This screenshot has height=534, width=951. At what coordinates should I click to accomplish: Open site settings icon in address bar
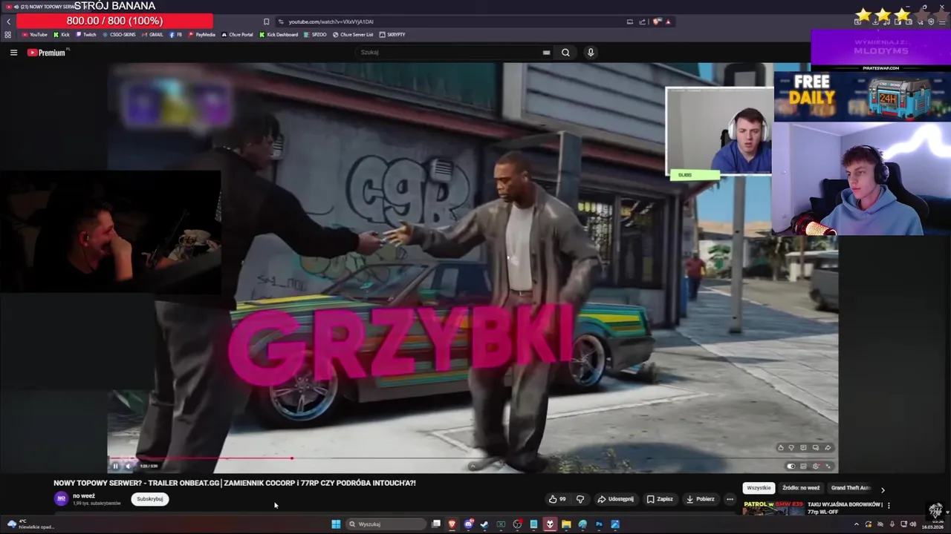point(281,22)
